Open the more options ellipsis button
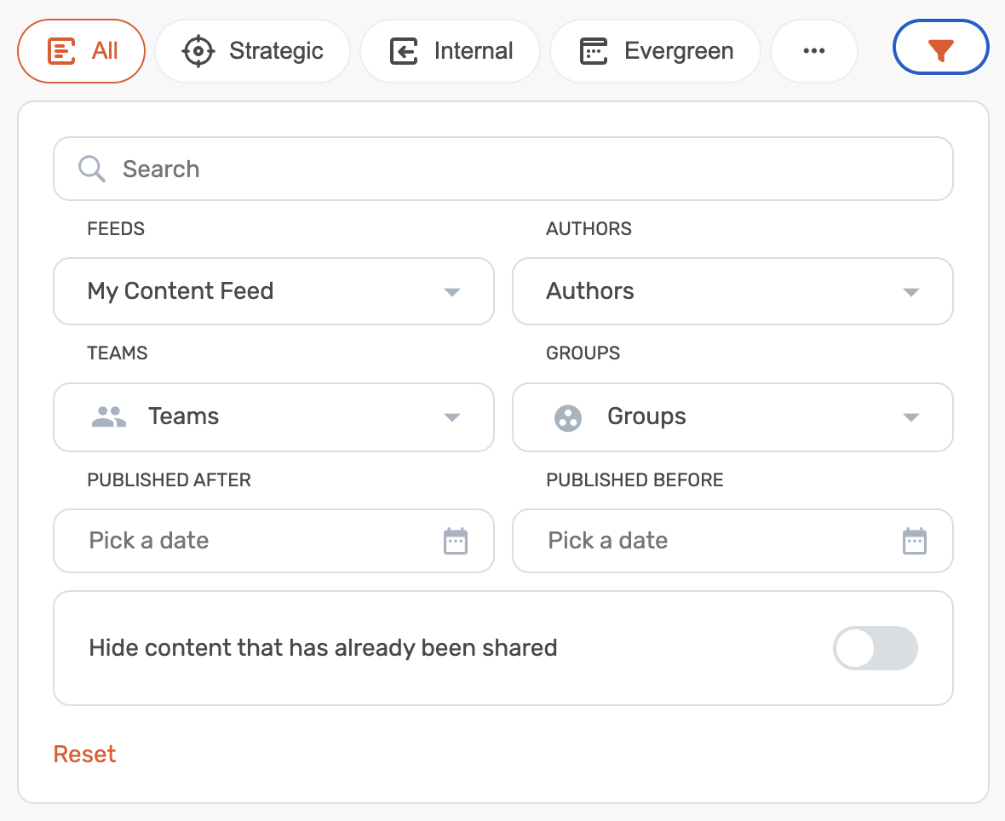The image size is (1005, 821). 813,51
